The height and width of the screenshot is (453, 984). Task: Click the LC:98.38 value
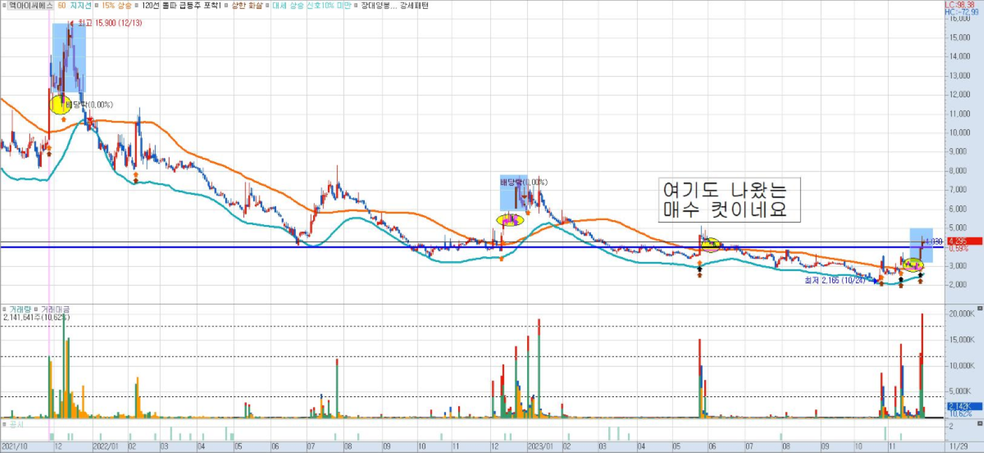pos(960,5)
